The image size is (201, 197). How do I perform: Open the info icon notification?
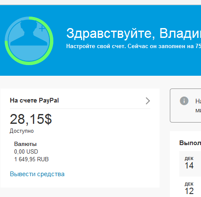(x=184, y=101)
